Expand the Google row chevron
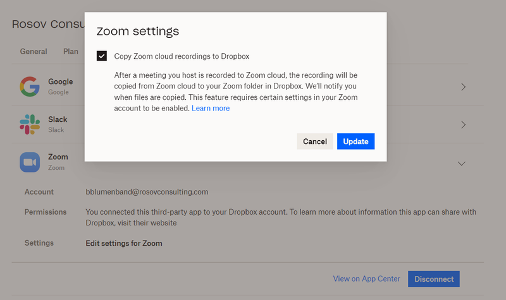Screen dimensions: 506x300 (463, 87)
